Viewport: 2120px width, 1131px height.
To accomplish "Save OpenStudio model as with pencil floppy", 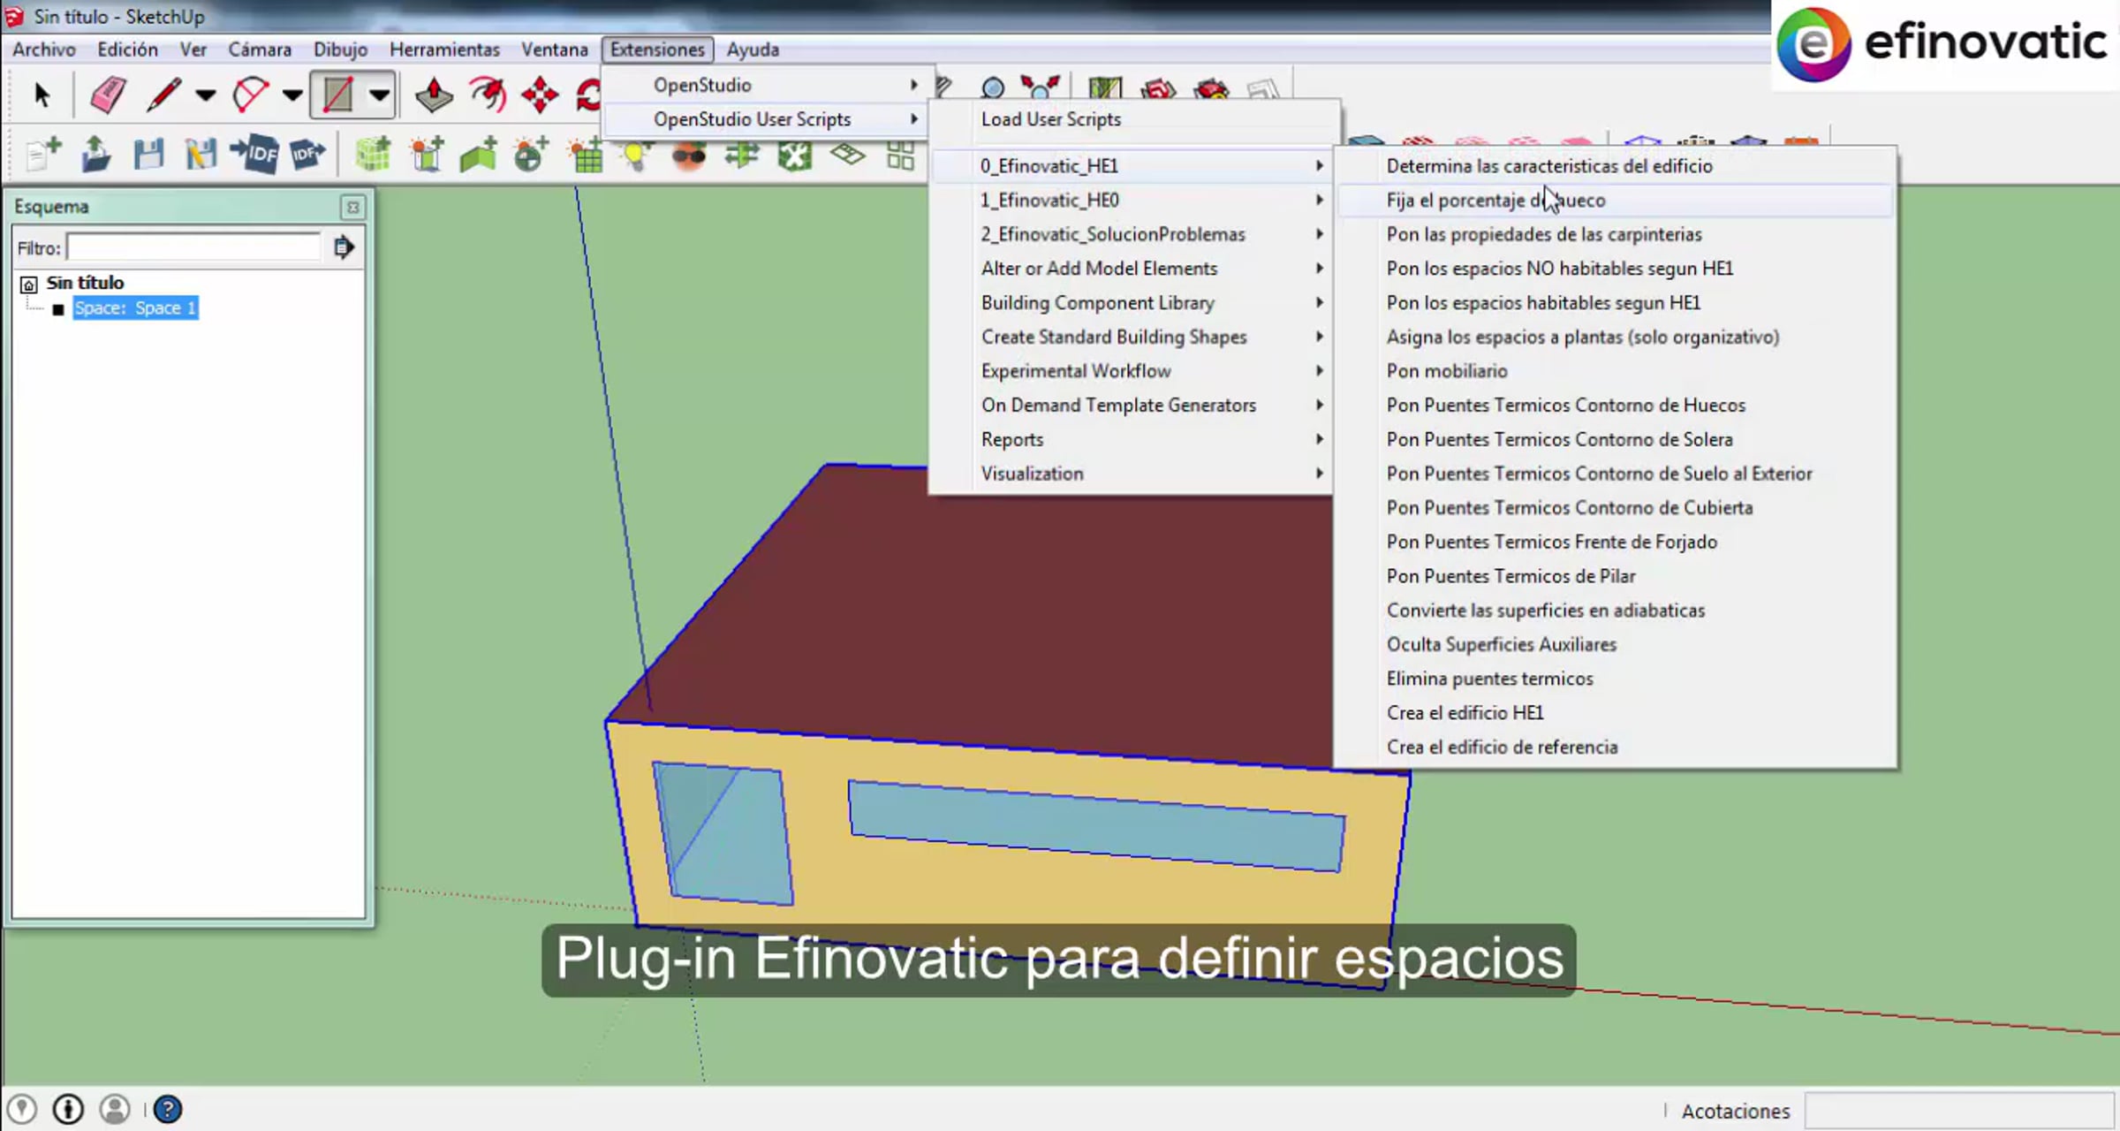I will (201, 155).
